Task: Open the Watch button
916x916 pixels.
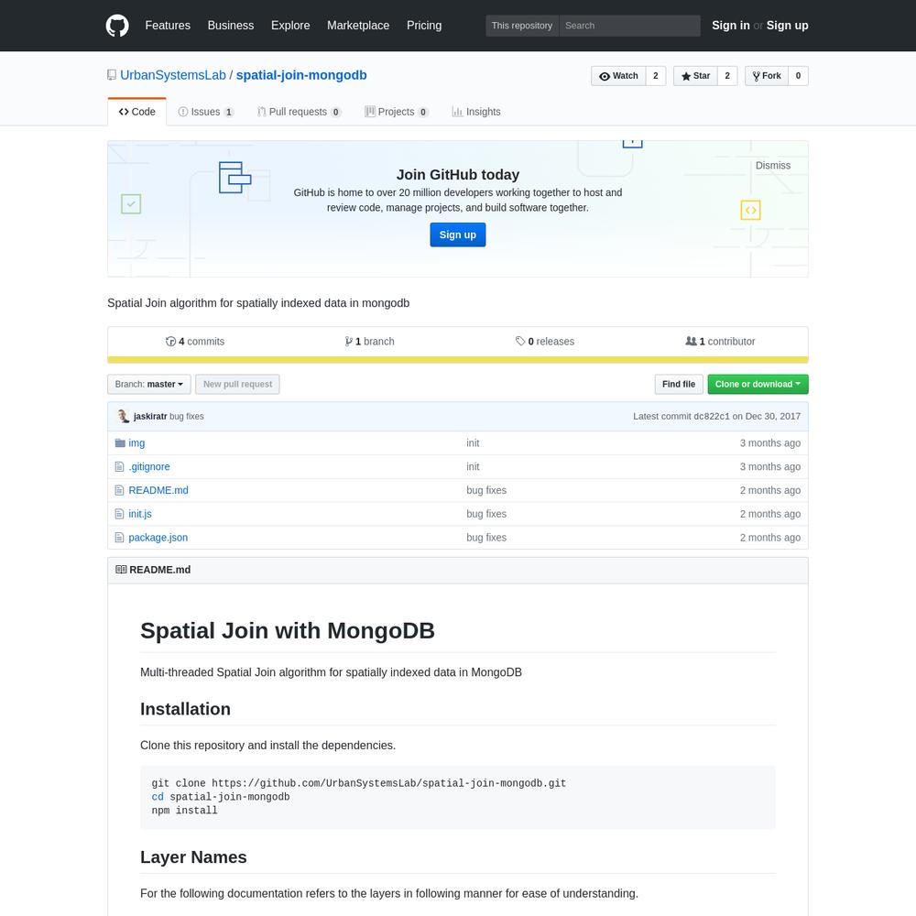Action: [618, 76]
